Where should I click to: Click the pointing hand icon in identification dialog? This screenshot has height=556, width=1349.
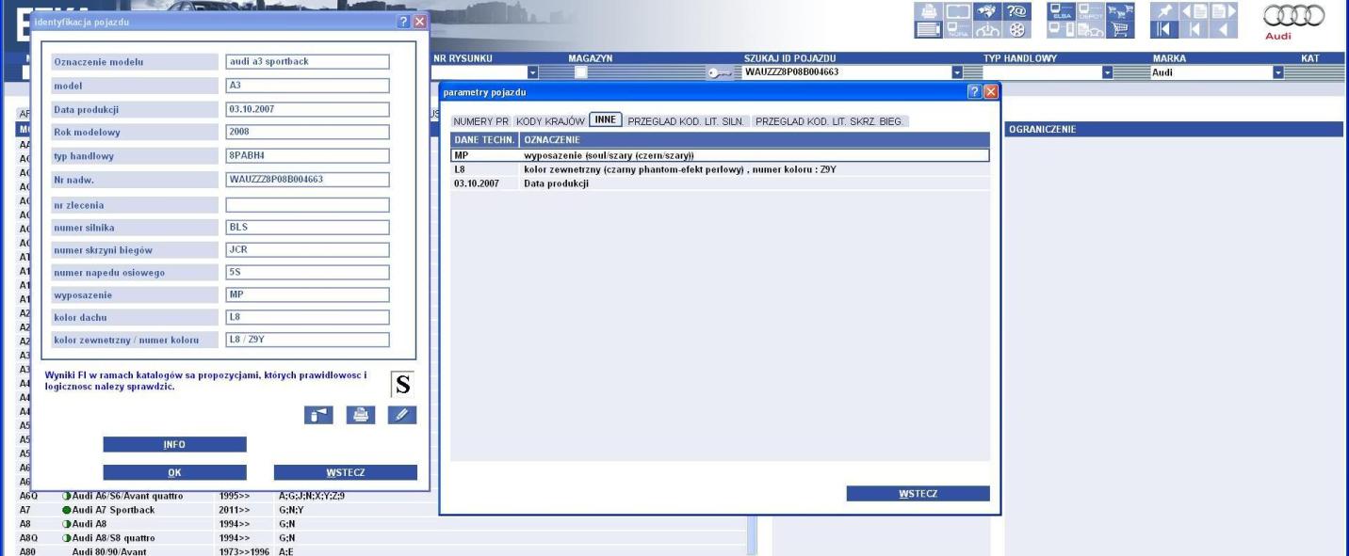click(x=317, y=414)
